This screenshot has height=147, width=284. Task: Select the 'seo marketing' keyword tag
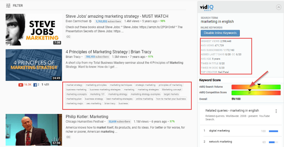click(94, 103)
